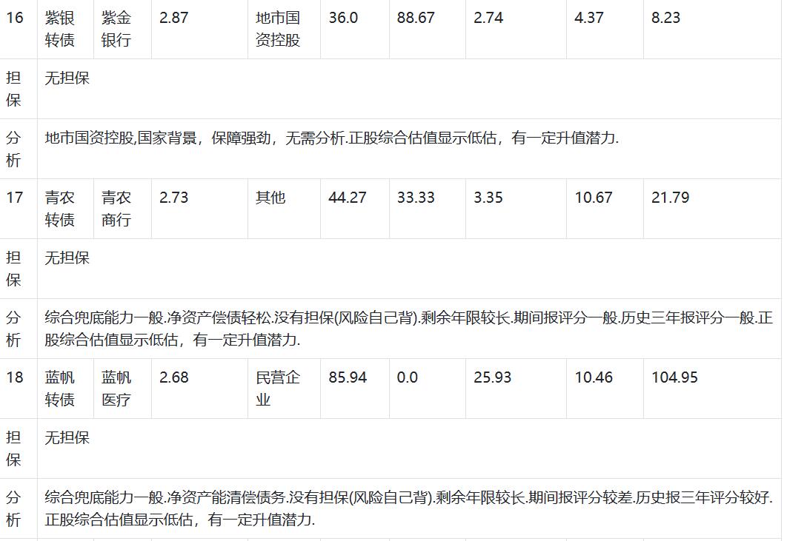Viewport: 787px width, 541px height.
Task: Click the 担保 label below row 16
Action: pos(13,89)
